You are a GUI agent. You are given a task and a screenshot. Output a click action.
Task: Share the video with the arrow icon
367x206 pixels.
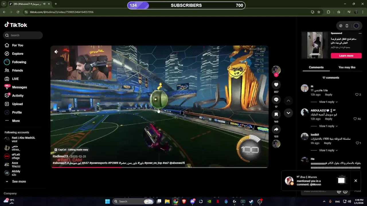pos(276,129)
